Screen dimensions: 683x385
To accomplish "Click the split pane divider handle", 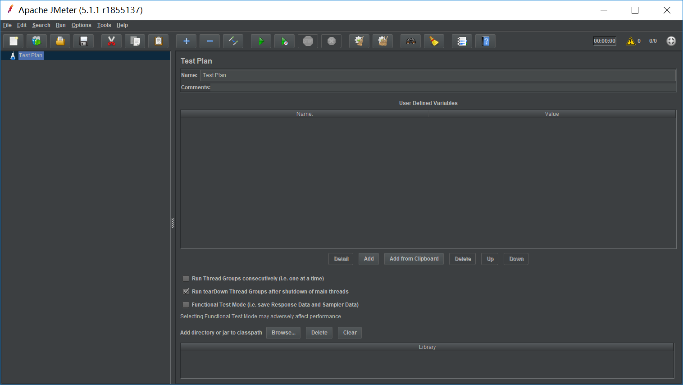I will point(173,223).
